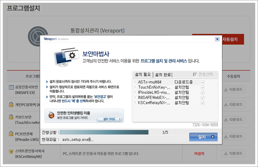Close the Veraport dialog
The image size is (258, 167).
(x=217, y=39)
